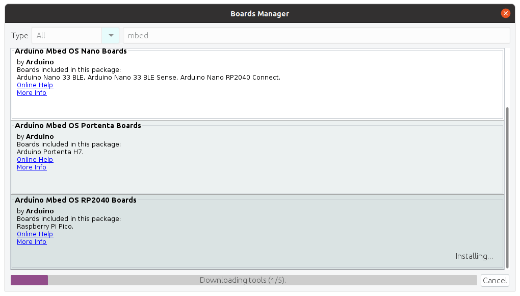Screen dimensions: 520x296
Task: Open the Type dropdown arrow
Action: (x=111, y=36)
